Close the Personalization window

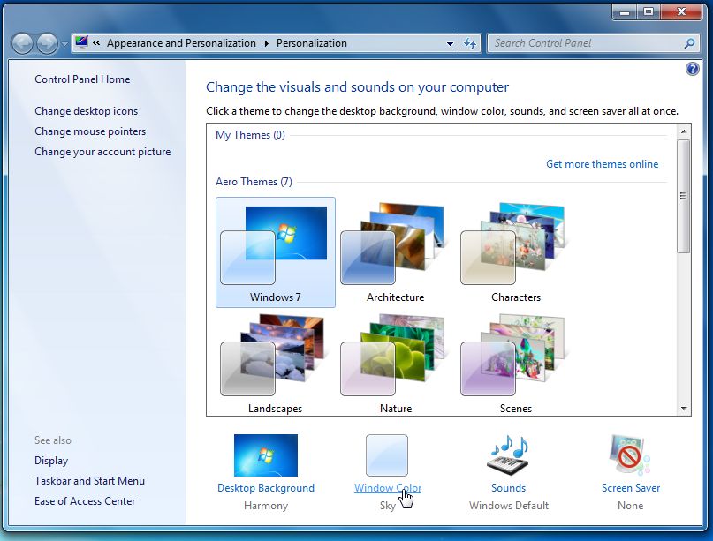(680, 11)
